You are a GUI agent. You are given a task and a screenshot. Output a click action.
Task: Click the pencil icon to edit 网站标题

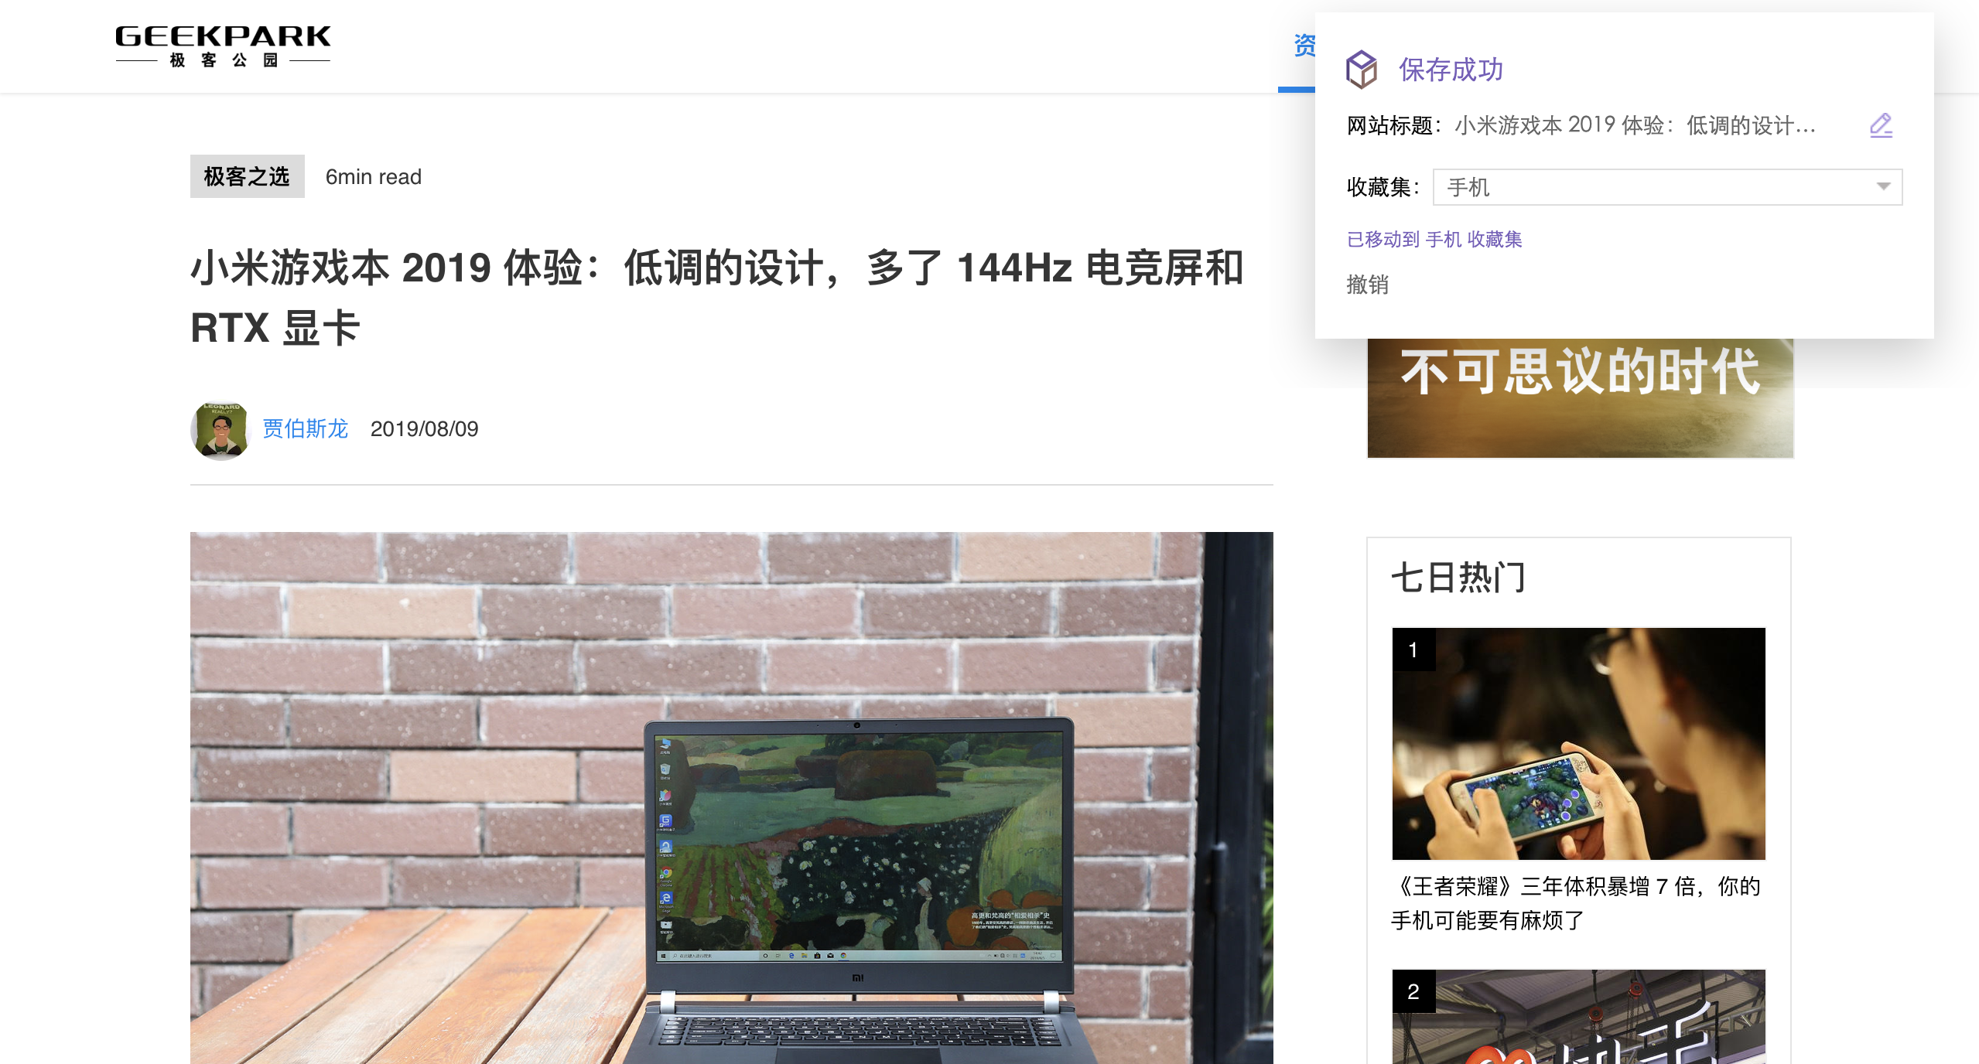(x=1881, y=124)
